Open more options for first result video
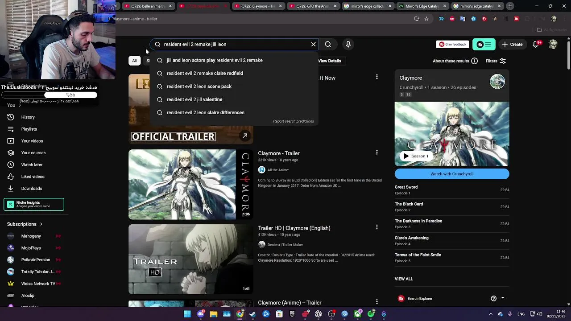Screen dimensions: 571x321 click(377, 77)
